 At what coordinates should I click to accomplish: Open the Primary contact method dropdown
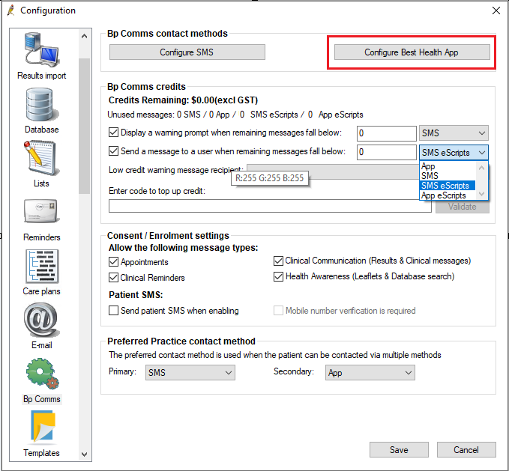190,372
